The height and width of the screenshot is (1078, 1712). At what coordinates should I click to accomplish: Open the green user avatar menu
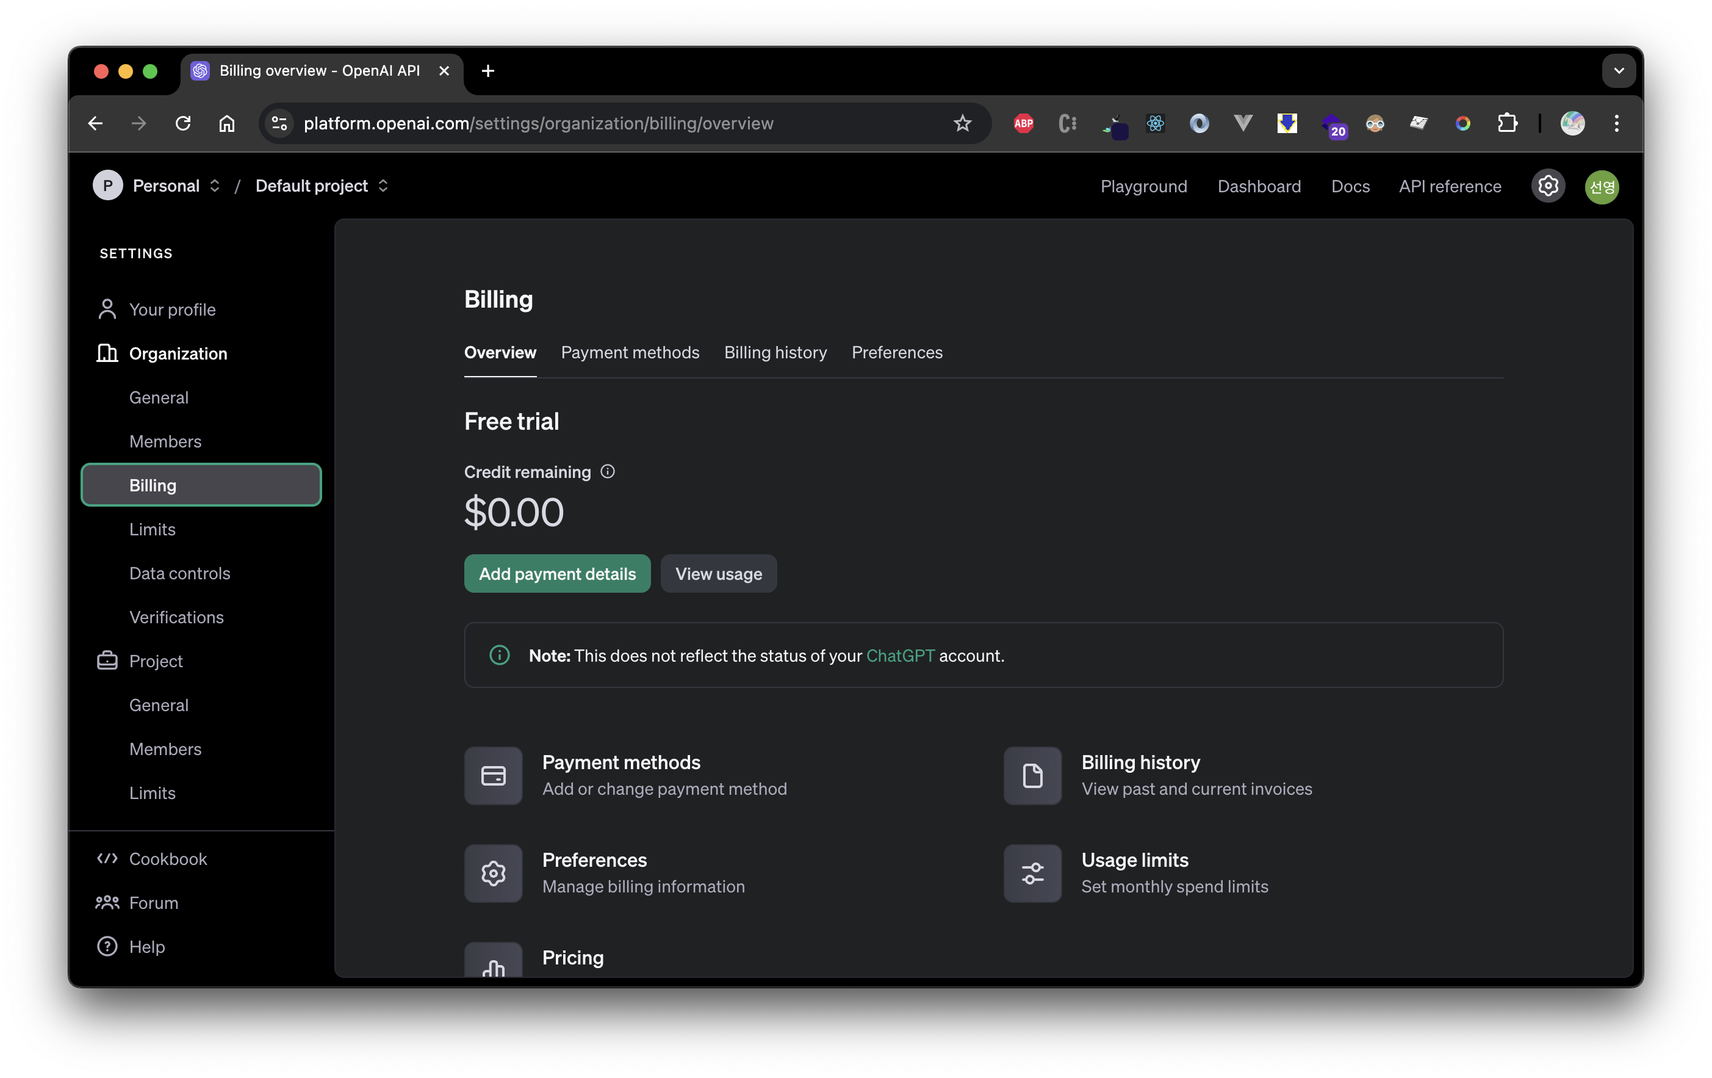point(1602,186)
